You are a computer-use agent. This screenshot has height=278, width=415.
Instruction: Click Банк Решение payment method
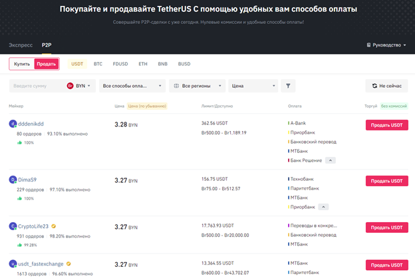coord(305,160)
